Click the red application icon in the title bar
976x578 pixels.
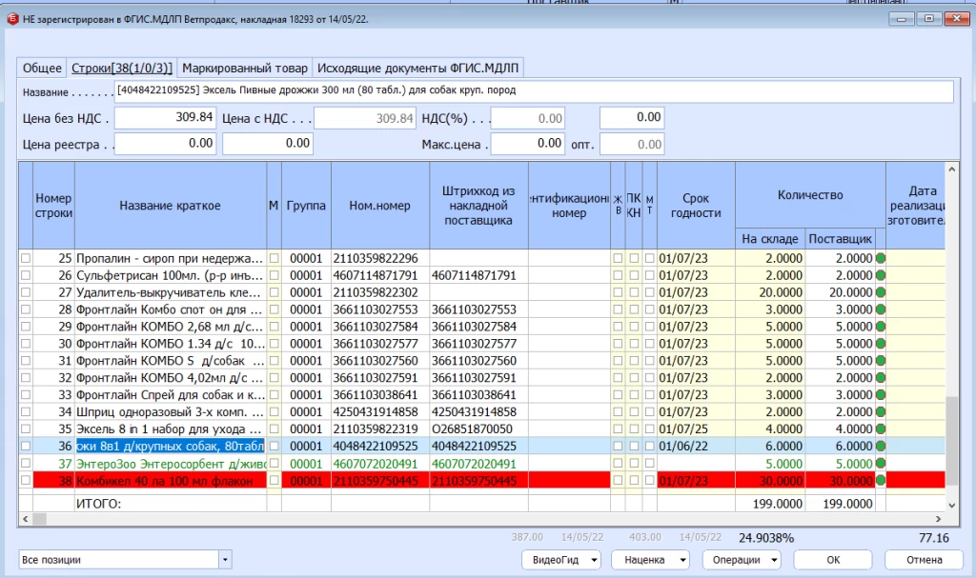coord(12,19)
